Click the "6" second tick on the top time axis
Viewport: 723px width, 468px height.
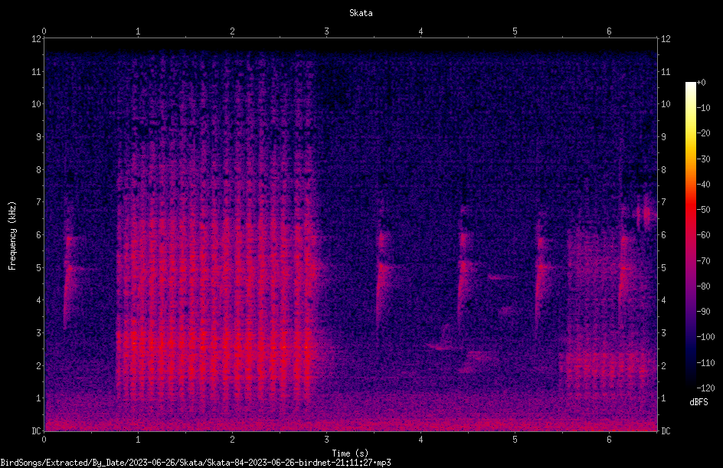click(x=609, y=31)
